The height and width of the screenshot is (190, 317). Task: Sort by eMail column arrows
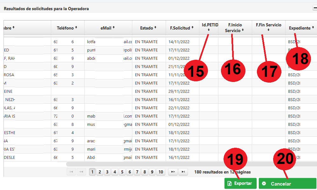coord(114,28)
